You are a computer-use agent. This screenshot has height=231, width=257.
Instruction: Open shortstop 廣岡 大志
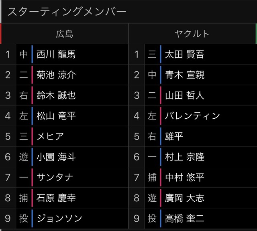click(x=185, y=198)
